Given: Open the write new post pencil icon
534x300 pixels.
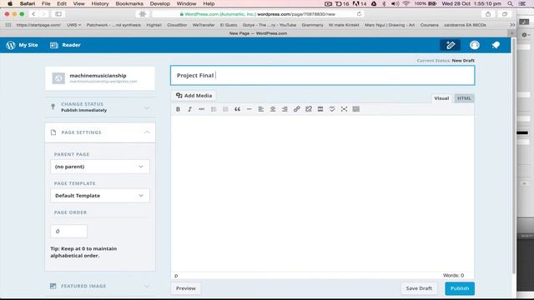Looking at the screenshot, I should click(x=451, y=45).
